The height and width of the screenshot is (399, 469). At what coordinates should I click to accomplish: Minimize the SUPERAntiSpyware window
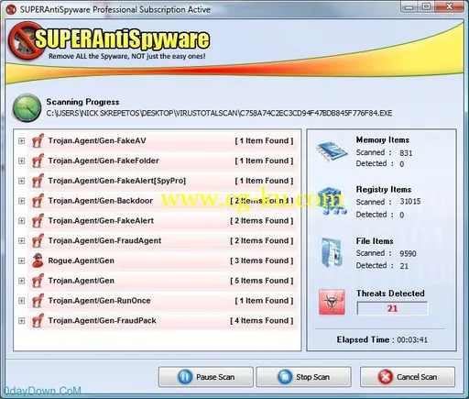tap(409, 6)
